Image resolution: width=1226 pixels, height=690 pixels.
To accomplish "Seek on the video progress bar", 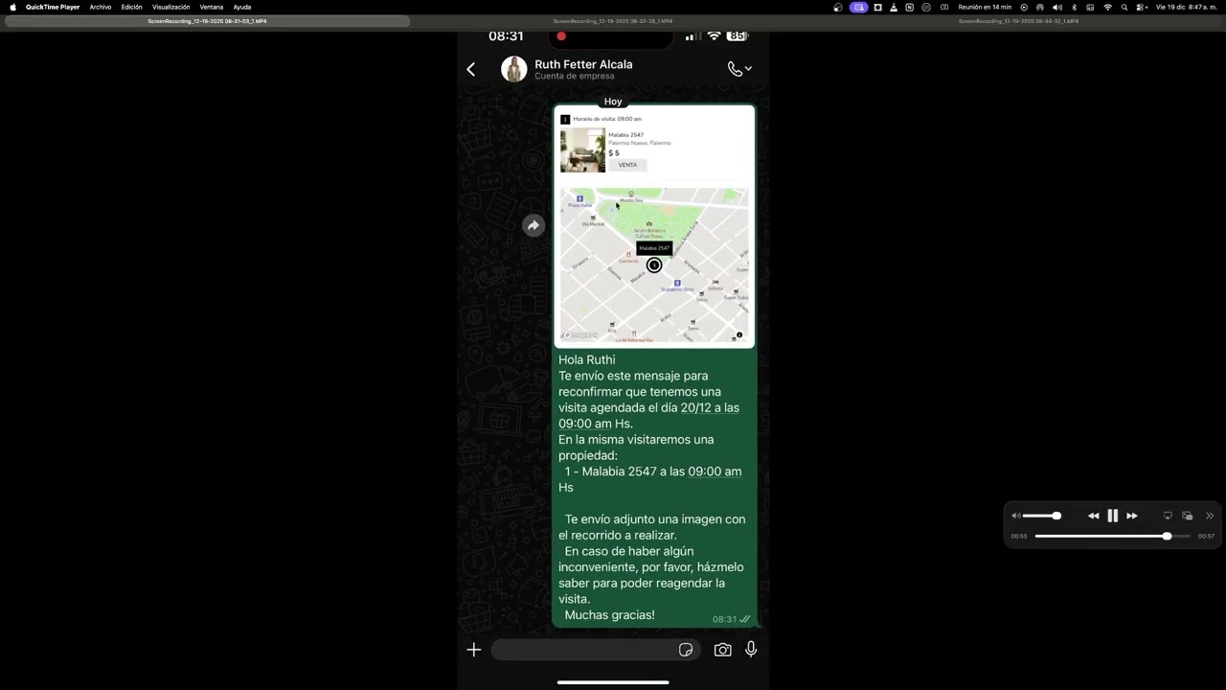I will point(1112,536).
